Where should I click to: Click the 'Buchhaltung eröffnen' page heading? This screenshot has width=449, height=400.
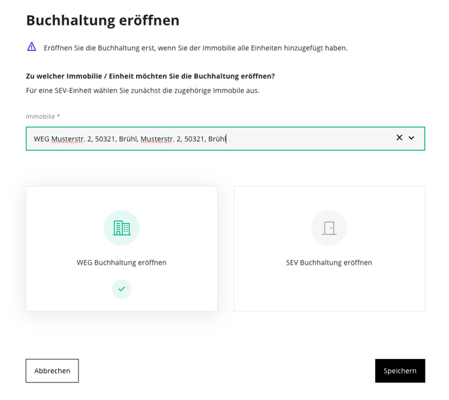pos(103,20)
